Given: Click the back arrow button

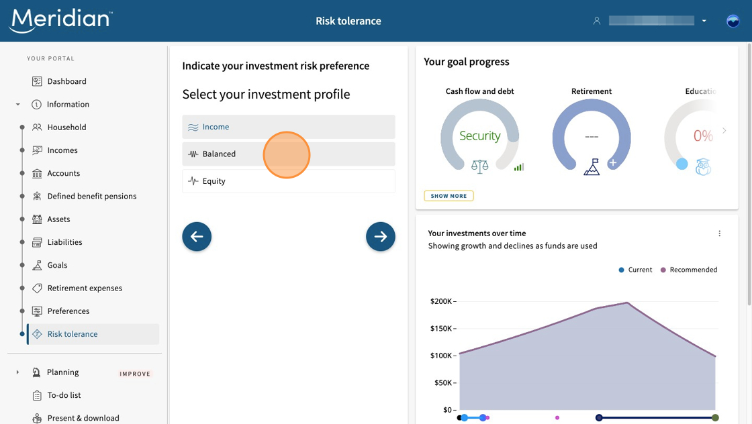Looking at the screenshot, I should coord(197,236).
